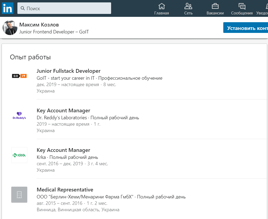
Task: Open the Krka Key Account Manager entry
Action: pyautogui.click(x=63, y=150)
